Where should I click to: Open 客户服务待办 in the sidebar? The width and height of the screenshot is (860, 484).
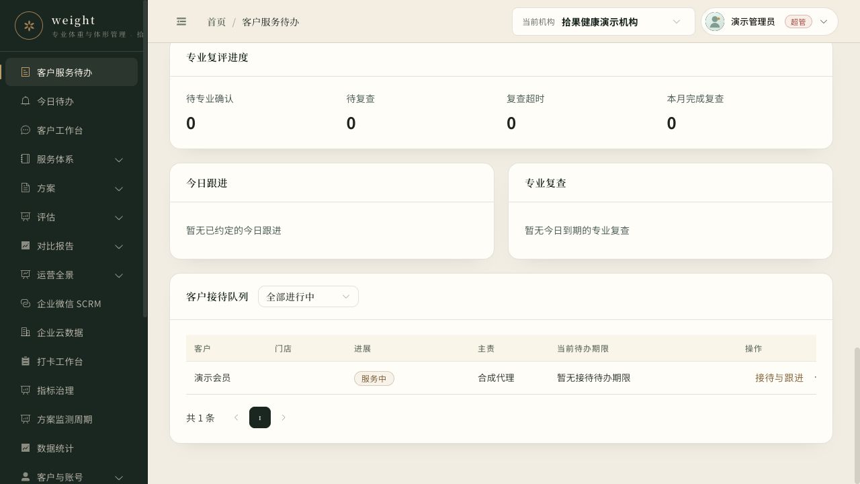[x=71, y=72]
